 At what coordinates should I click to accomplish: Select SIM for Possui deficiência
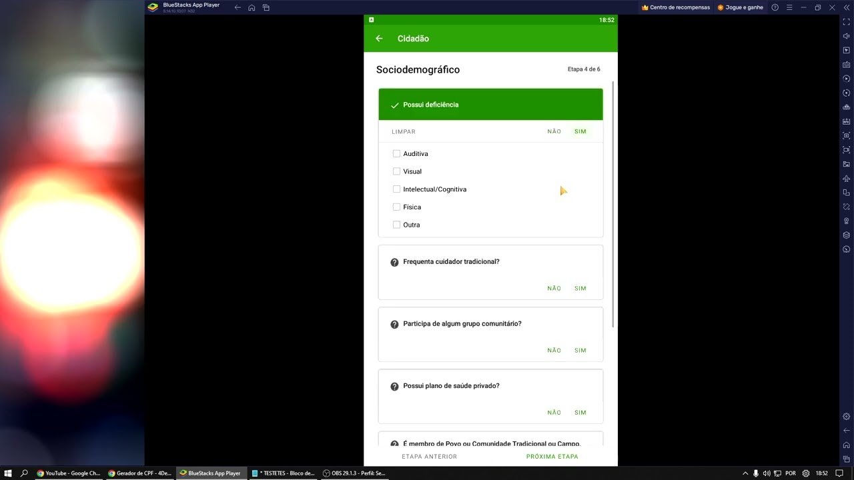tap(580, 131)
